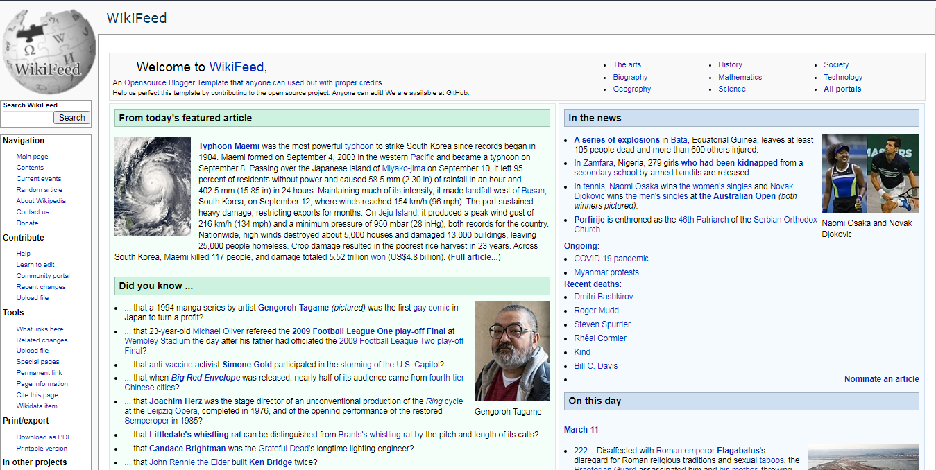Open the Typhoon Maemi article link
The width and height of the screenshot is (936, 470).
pos(229,146)
